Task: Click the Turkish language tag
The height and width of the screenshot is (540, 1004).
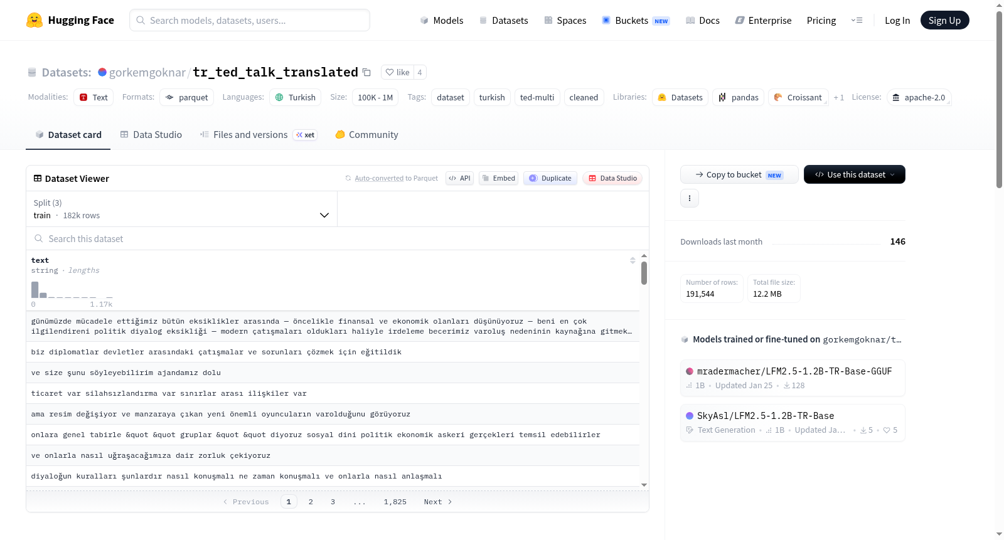Action: (296, 97)
